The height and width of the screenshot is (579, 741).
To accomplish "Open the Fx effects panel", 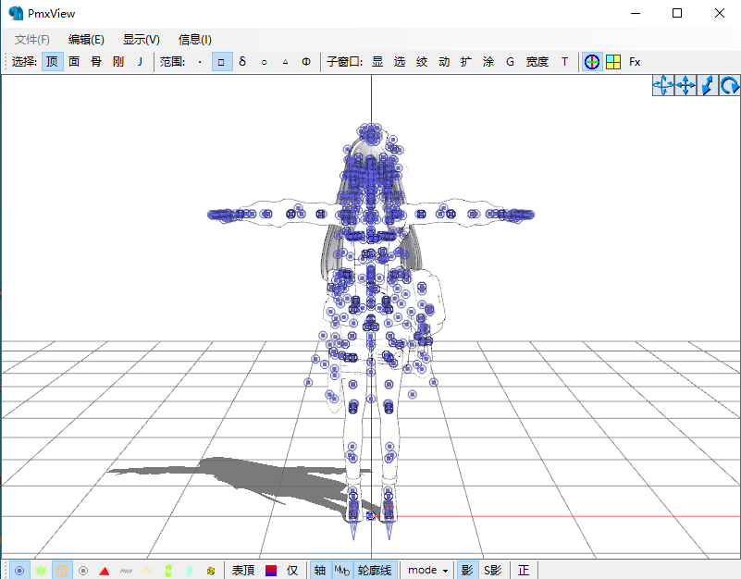I will coord(634,62).
